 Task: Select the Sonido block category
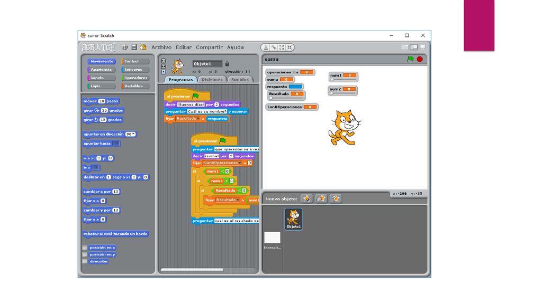pos(101,78)
